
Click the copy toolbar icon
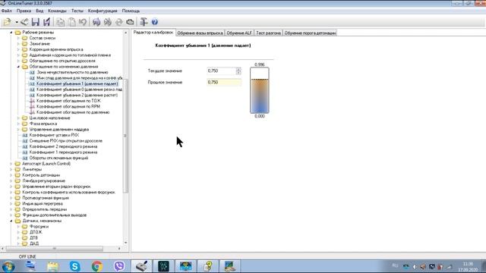pyautogui.click(x=61, y=22)
